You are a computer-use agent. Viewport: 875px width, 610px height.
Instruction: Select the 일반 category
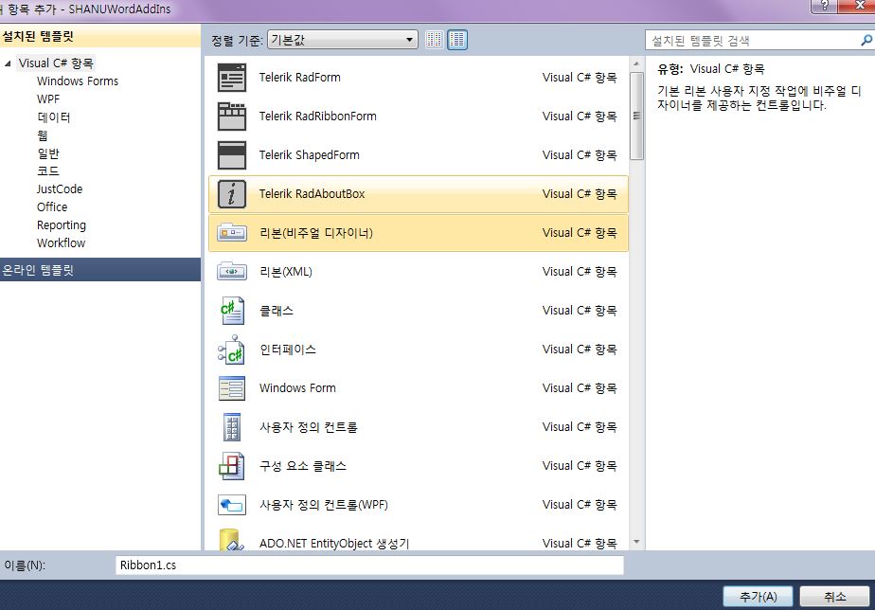(48, 152)
